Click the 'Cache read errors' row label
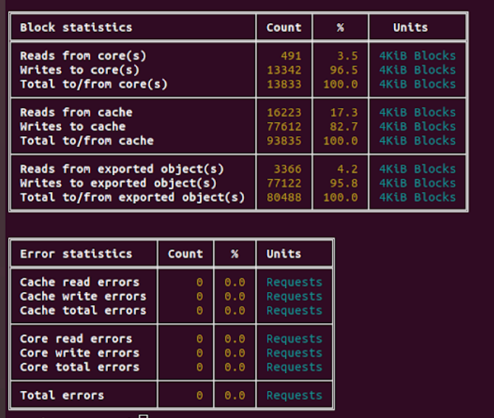Image resolution: width=494 pixels, height=418 pixels. [x=80, y=283]
